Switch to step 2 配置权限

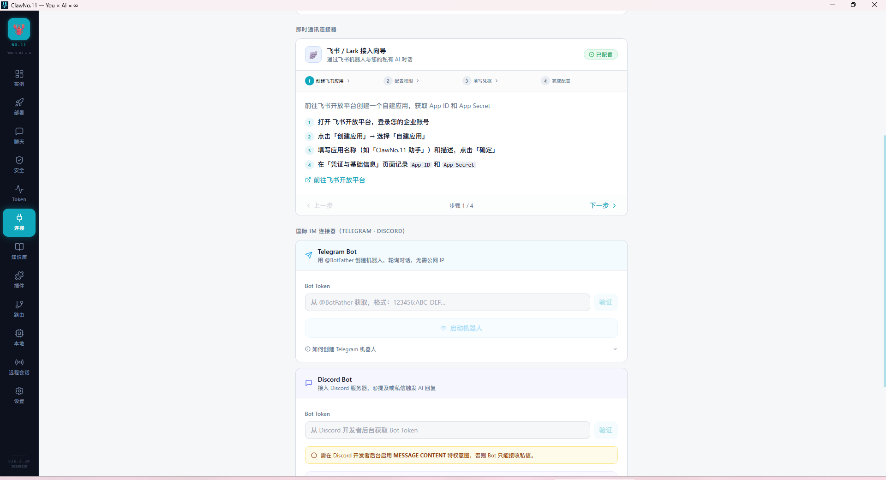click(401, 81)
